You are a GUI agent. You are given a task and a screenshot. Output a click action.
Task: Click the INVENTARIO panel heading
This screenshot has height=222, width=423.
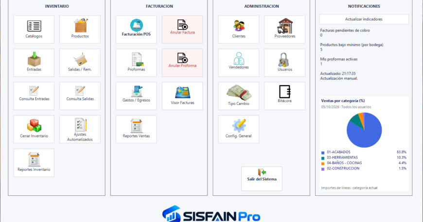click(57, 6)
